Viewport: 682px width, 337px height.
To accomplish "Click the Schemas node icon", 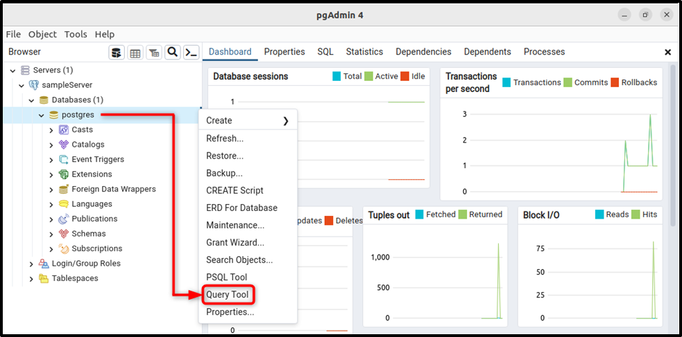I will tap(64, 234).
